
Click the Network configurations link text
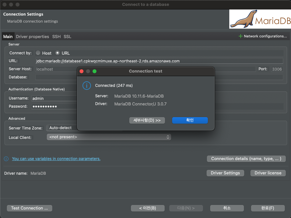pyautogui.click(x=265, y=36)
